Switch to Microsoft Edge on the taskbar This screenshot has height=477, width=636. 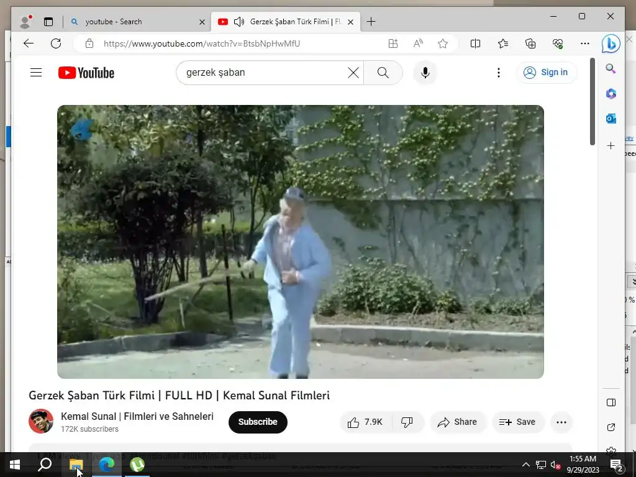tap(107, 465)
